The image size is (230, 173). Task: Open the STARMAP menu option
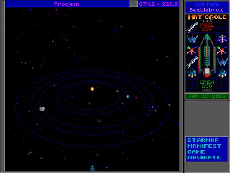[203, 140]
